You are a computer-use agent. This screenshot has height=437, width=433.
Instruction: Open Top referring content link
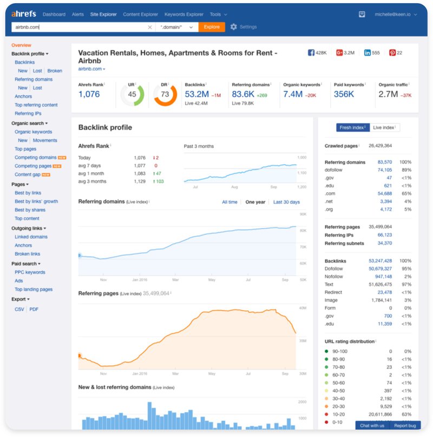click(36, 105)
